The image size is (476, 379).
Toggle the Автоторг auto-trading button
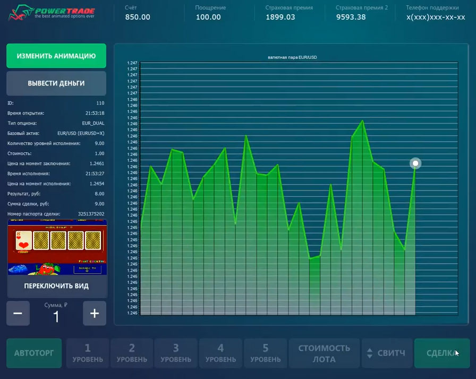pyautogui.click(x=34, y=353)
